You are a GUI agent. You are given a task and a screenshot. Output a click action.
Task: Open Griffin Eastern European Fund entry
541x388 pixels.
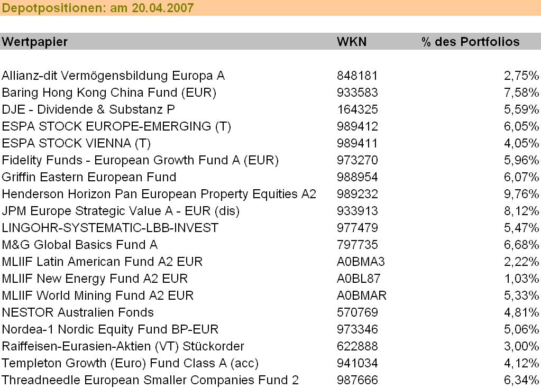[89, 177]
